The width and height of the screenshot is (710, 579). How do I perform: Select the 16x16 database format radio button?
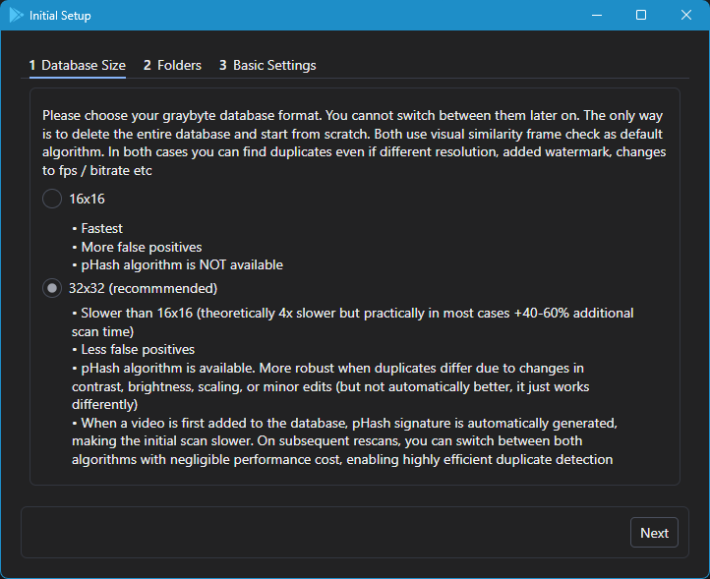pos(51,199)
